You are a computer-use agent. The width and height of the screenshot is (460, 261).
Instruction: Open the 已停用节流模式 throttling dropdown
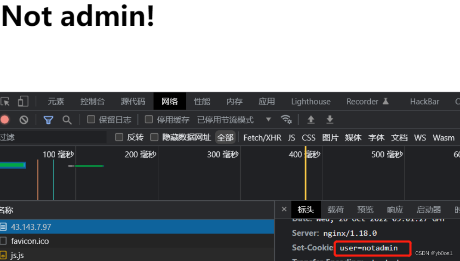point(234,120)
